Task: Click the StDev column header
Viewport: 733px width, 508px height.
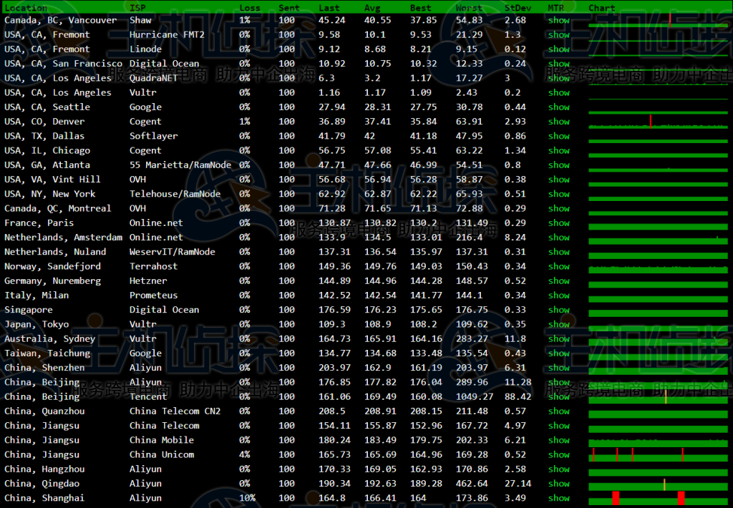Action: 518,8
